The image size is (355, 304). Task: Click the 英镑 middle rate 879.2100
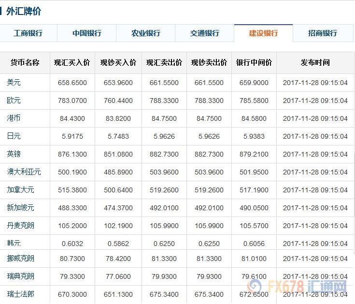point(254,154)
